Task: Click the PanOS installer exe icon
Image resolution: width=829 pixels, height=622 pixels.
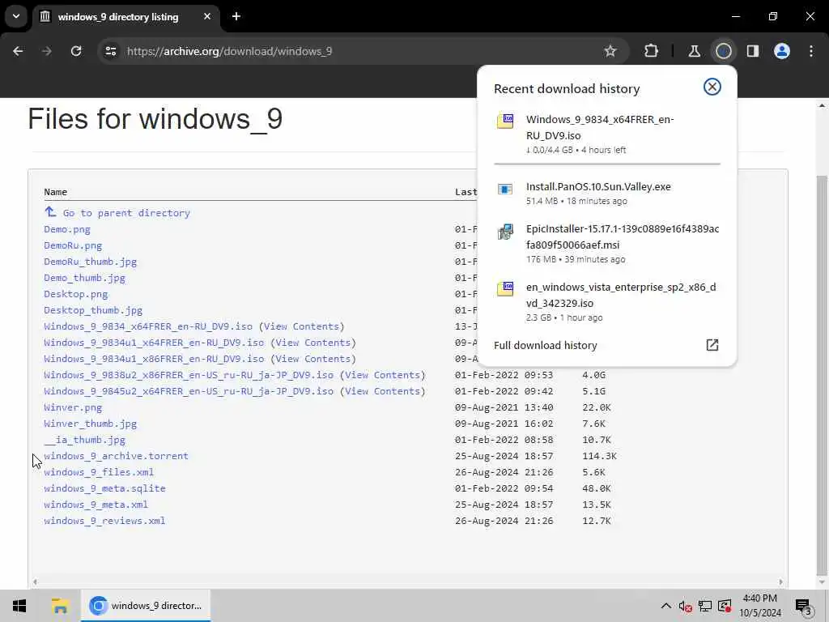Action: (505, 189)
